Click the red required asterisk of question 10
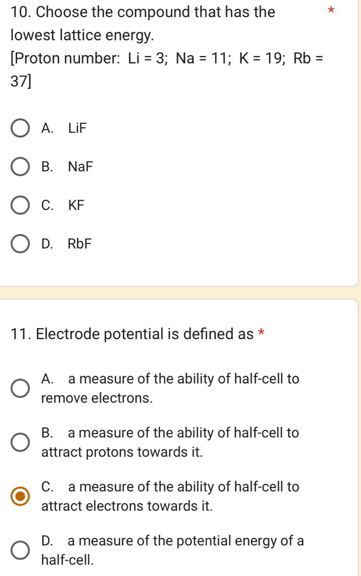The width and height of the screenshot is (361, 576). [331, 11]
